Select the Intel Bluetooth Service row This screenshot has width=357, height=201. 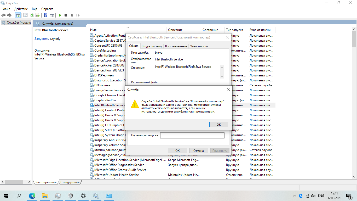click(182, 105)
